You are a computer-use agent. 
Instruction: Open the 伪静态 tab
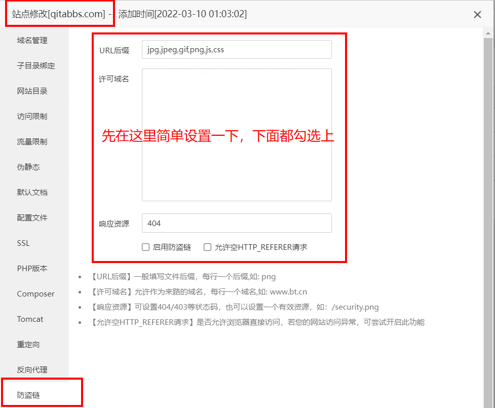pos(28,167)
